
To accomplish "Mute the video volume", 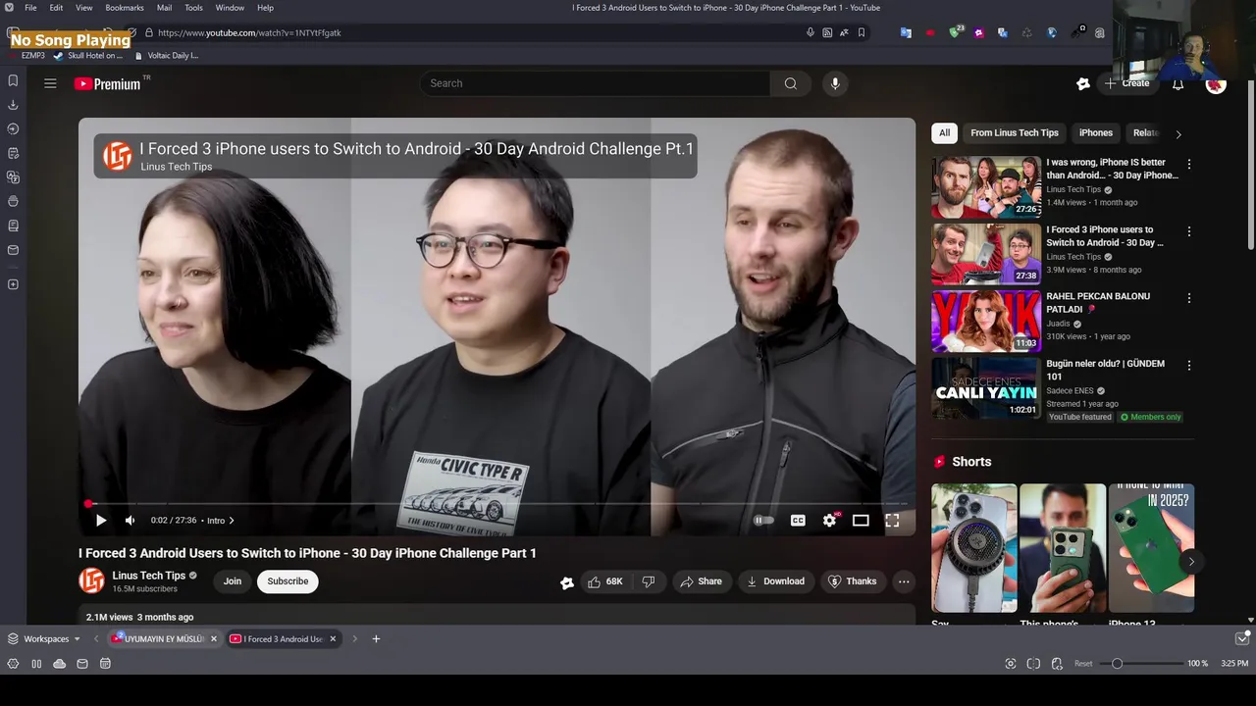I will [130, 521].
